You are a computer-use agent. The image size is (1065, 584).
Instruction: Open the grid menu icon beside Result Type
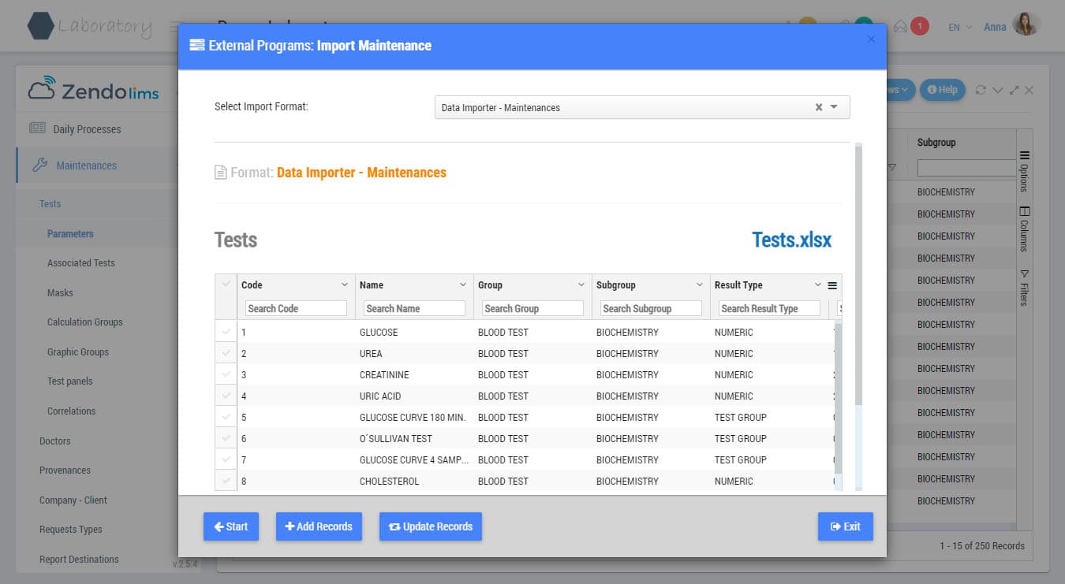coord(831,285)
